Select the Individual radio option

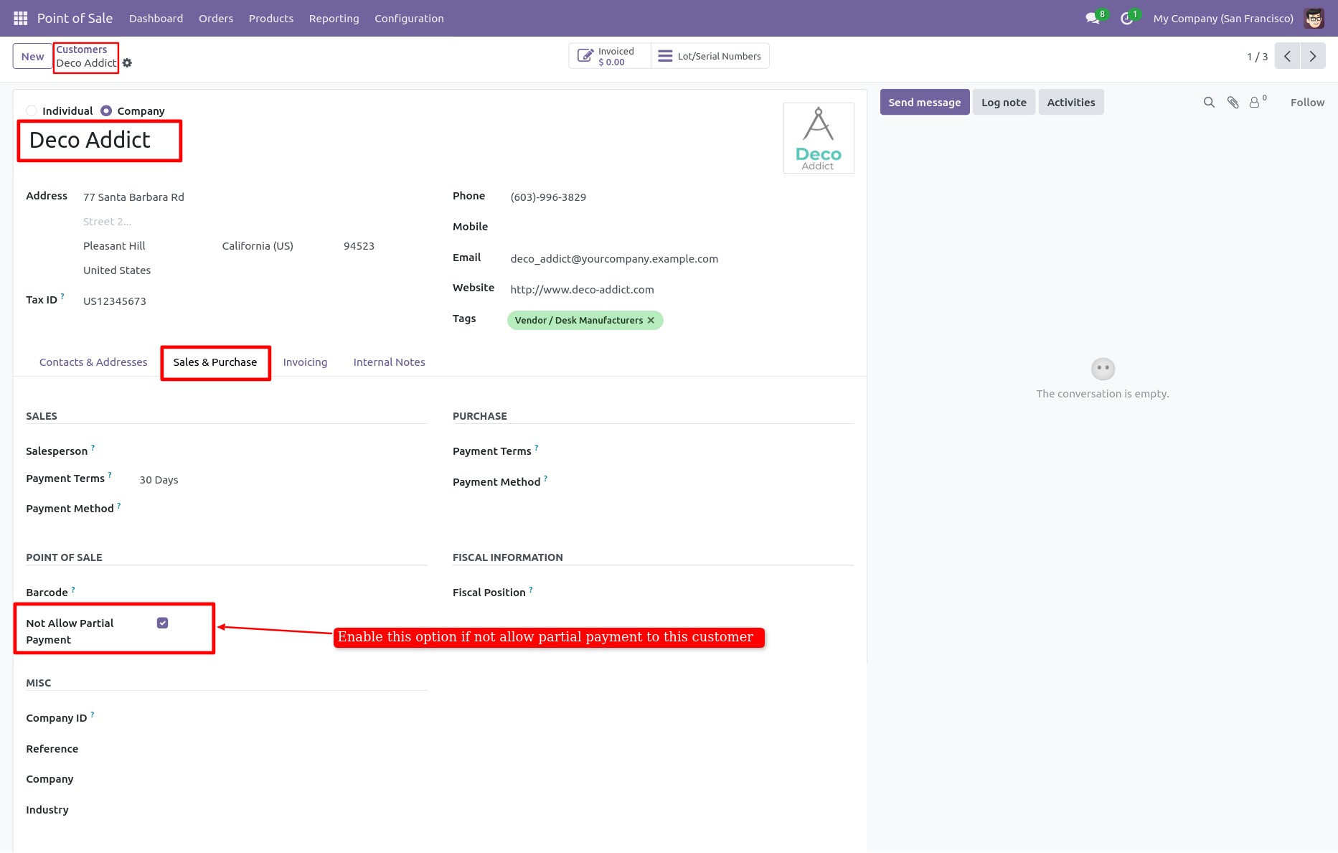[32, 111]
